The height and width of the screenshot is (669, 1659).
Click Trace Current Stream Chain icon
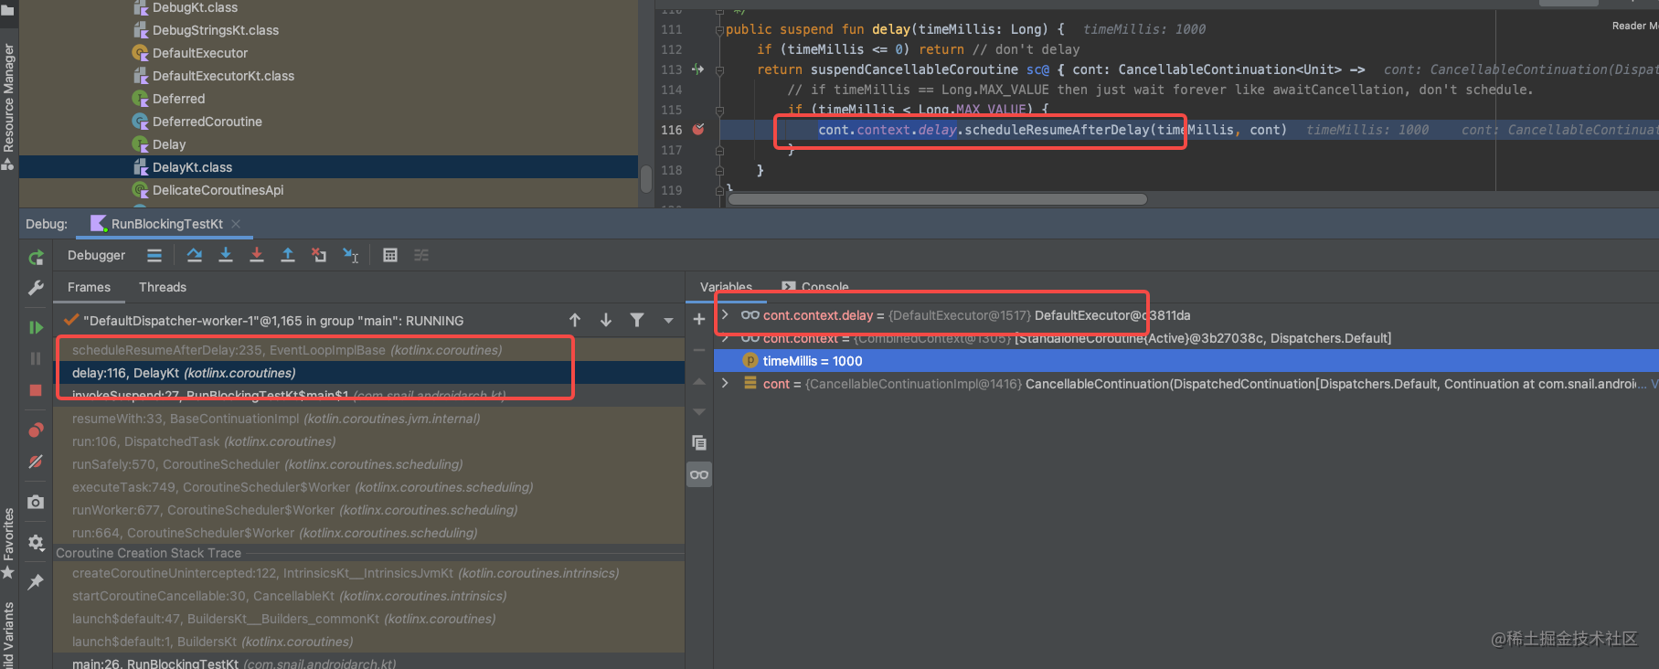click(x=421, y=255)
